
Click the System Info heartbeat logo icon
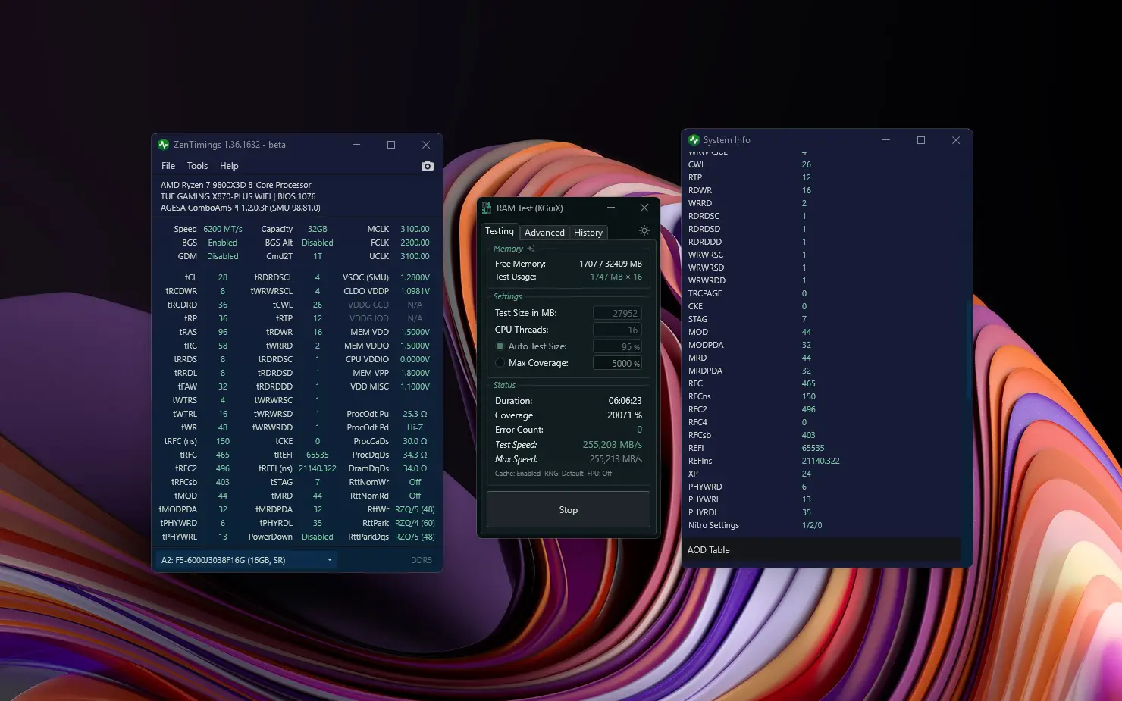point(694,140)
